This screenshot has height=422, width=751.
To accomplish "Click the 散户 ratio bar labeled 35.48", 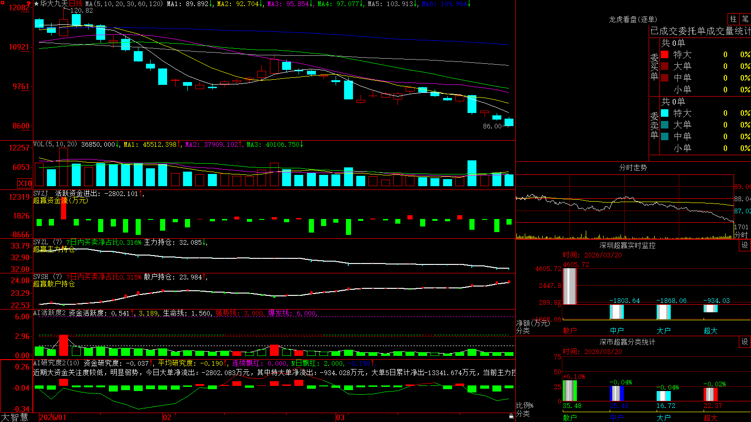I will click(x=570, y=391).
